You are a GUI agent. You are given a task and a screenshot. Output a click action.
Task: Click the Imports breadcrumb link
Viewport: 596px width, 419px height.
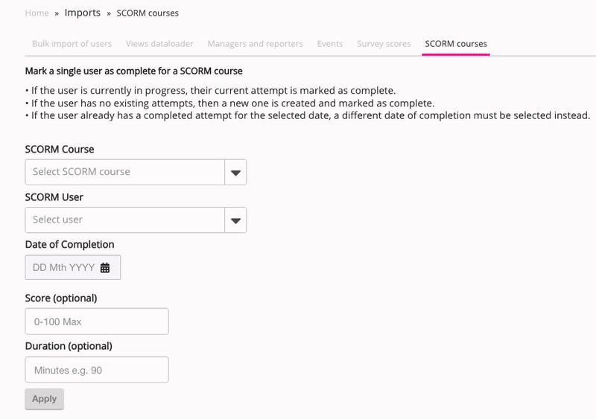coord(83,13)
